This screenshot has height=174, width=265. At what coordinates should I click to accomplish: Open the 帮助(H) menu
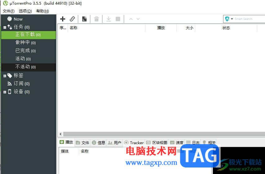[43, 11]
